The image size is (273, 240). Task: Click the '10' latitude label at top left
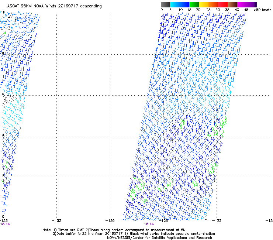click(3, 12)
